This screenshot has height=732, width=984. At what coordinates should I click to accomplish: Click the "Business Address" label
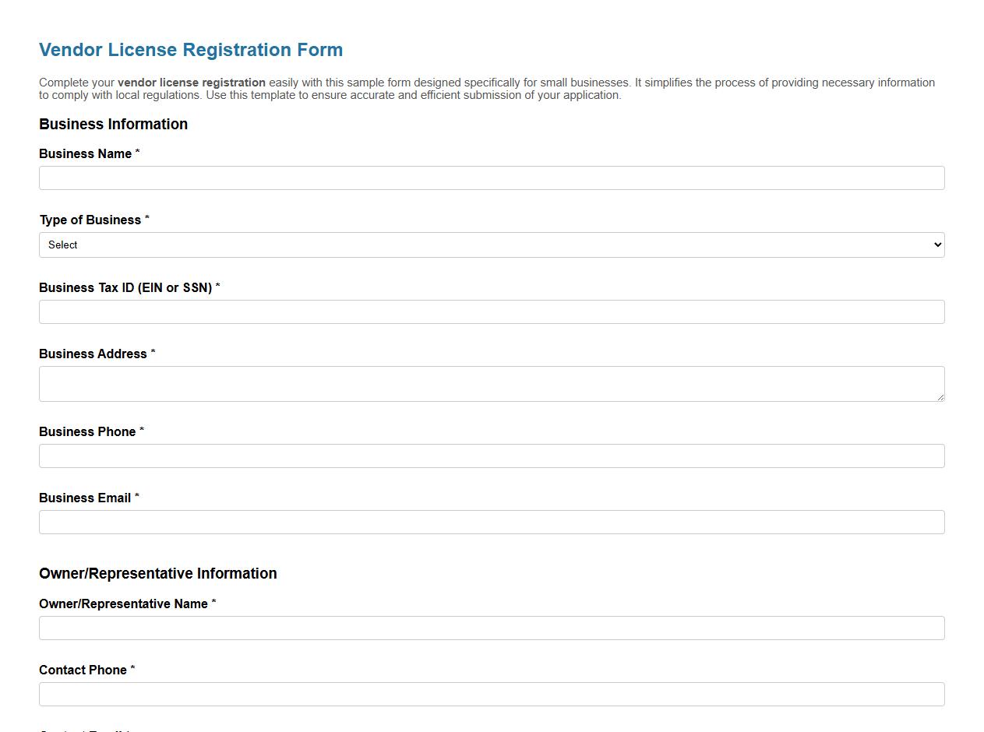coord(91,354)
